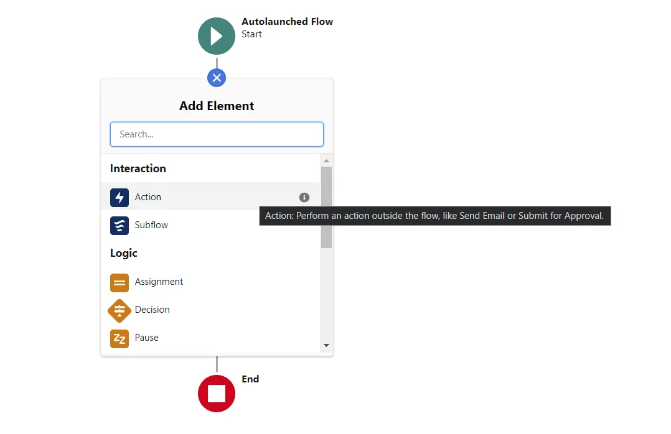Screen dimensions: 671x434
Task: Click the Search input field
Action: coord(217,134)
